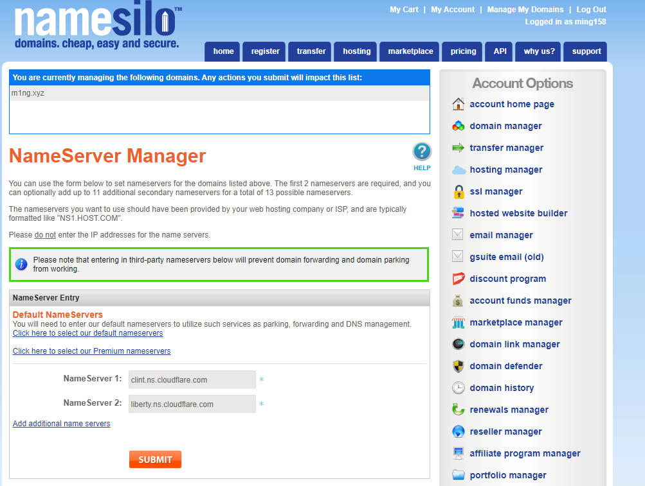The height and width of the screenshot is (486, 645).
Task: Click the domain defender shield icon
Action: (459, 366)
